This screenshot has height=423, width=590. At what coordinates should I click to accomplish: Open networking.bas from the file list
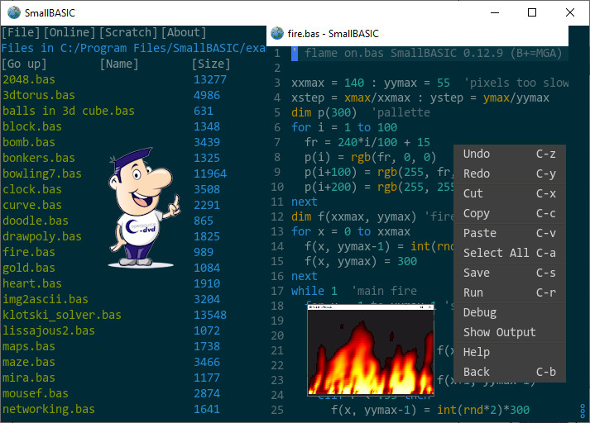pos(49,409)
